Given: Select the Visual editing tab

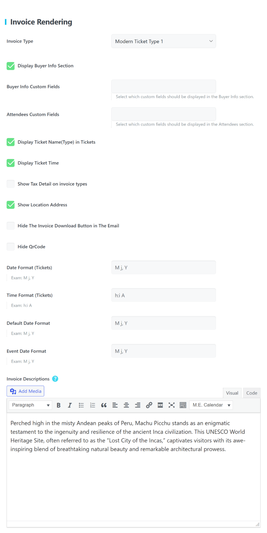Looking at the screenshot, I should (232, 393).
